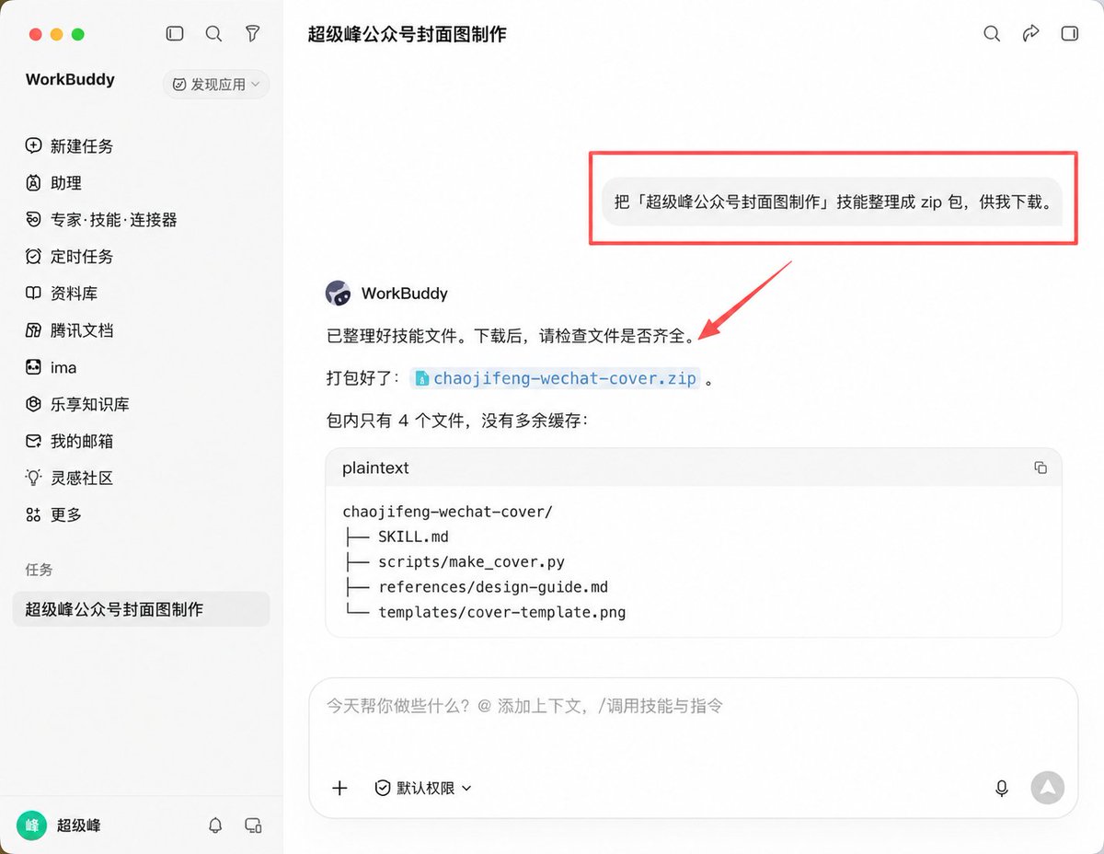Viewport: 1104px width, 854px height.
Task: Open 腾讯文档 in the sidebar
Action: click(70, 330)
